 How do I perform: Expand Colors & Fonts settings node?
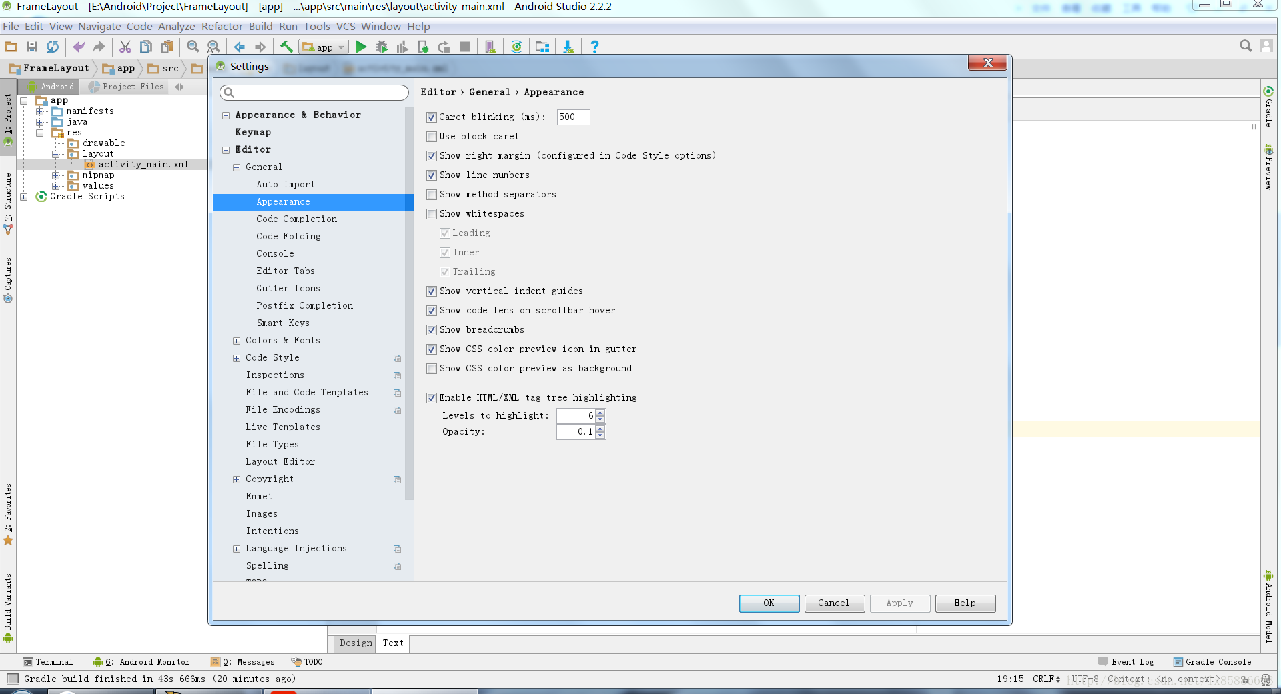(236, 341)
